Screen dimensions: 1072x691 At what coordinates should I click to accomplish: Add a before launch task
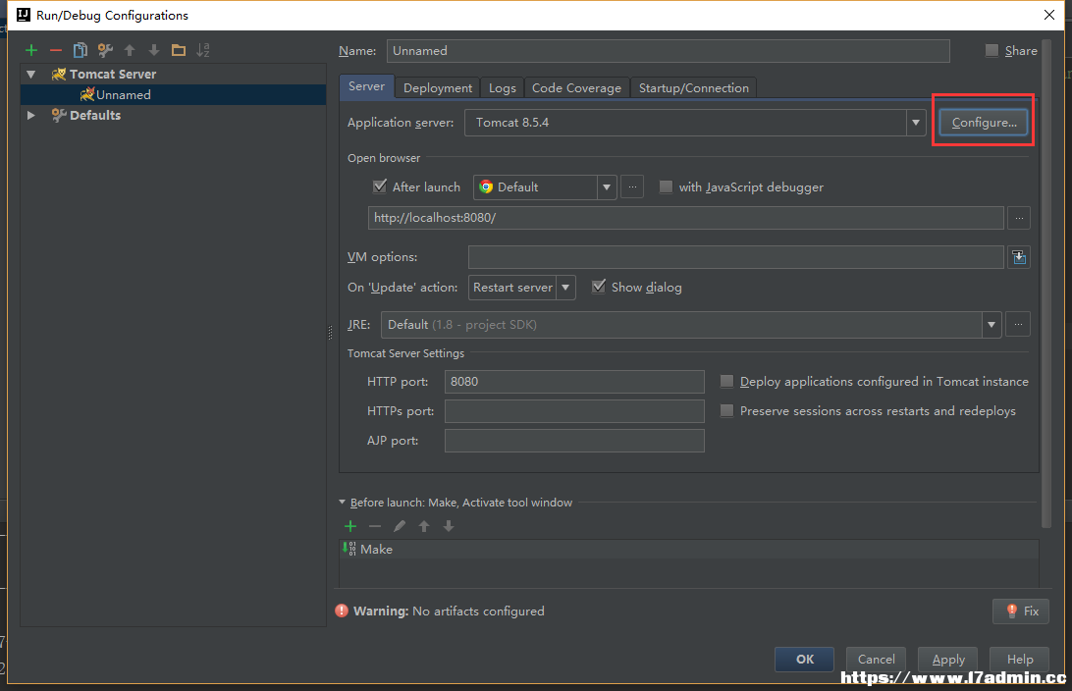click(350, 525)
